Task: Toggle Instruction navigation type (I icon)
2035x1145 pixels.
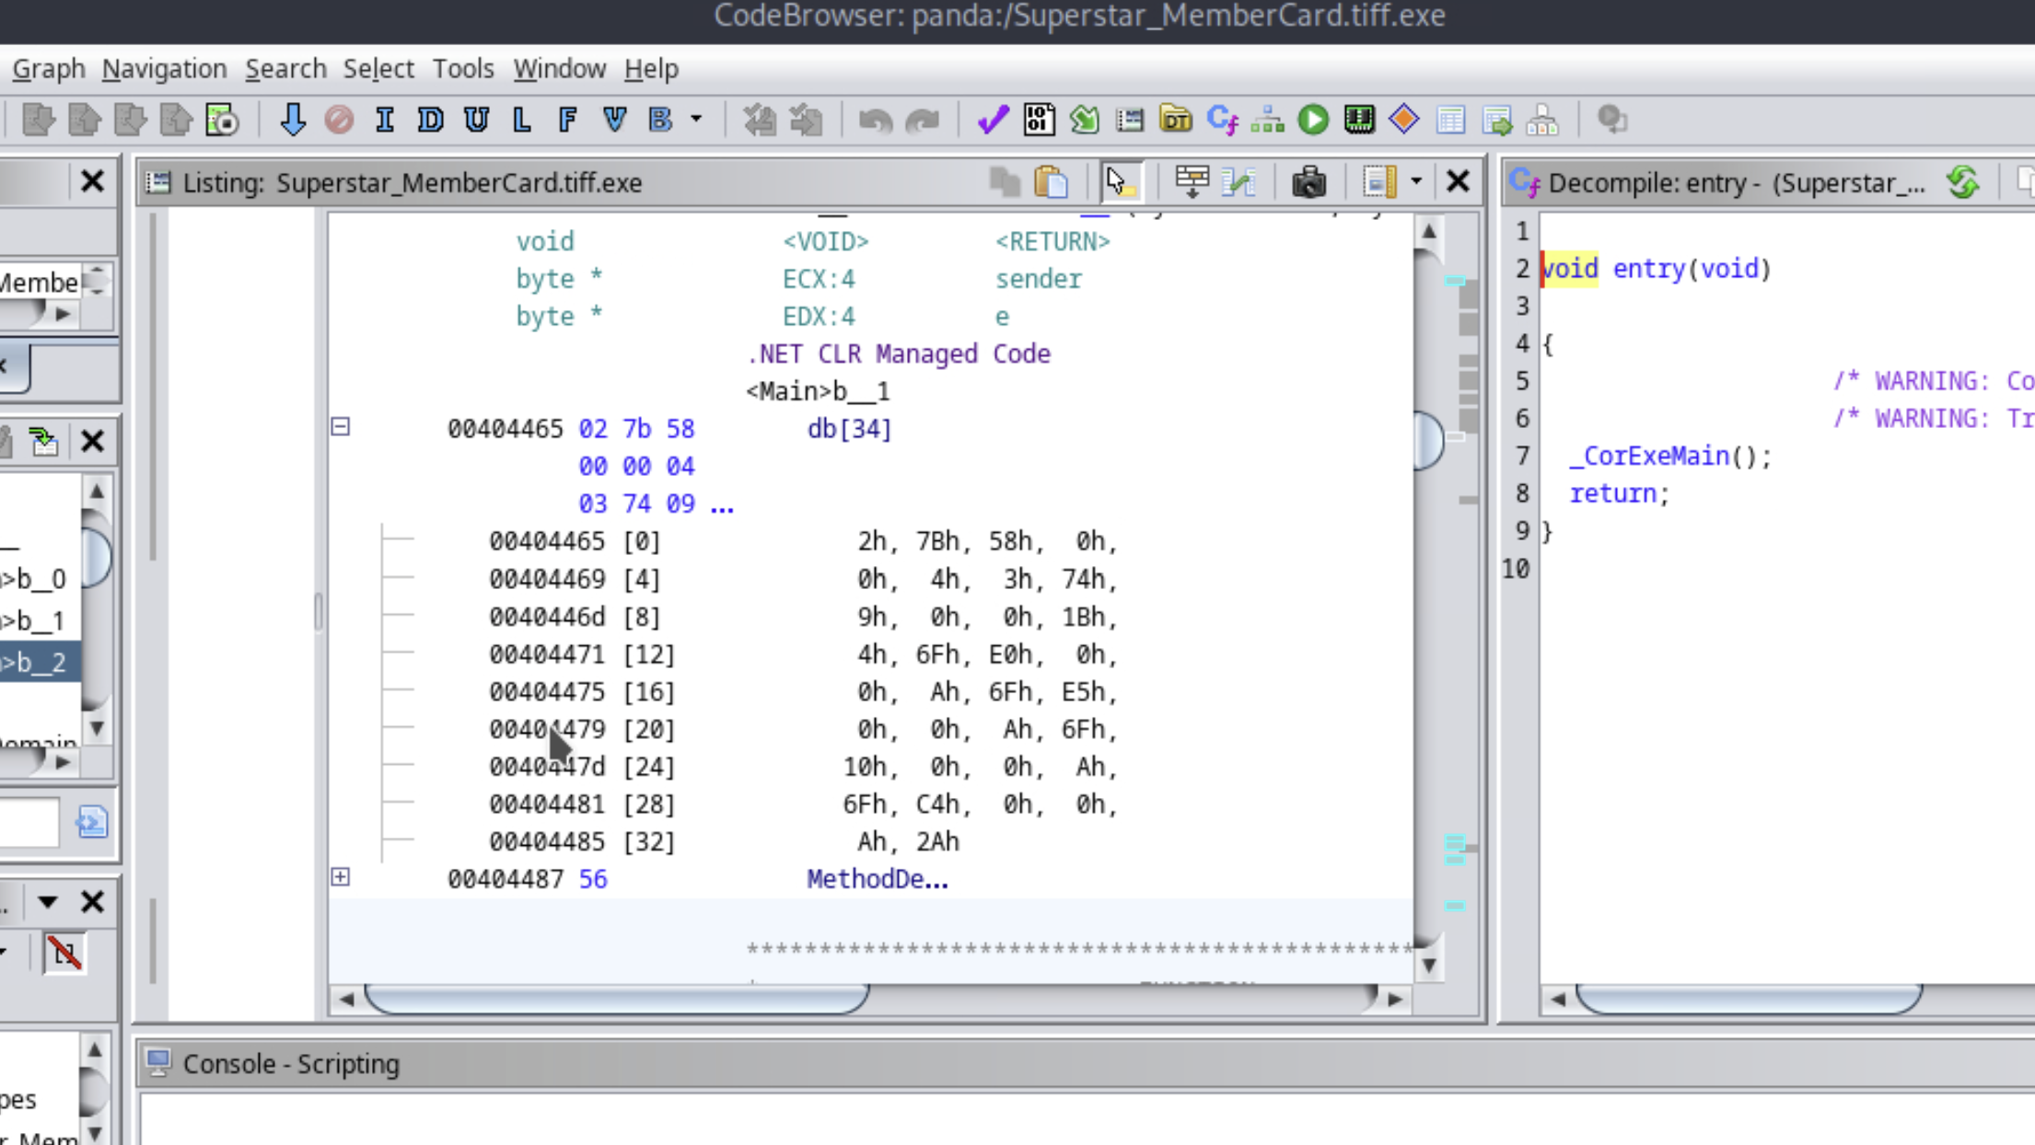Action: coord(385,120)
